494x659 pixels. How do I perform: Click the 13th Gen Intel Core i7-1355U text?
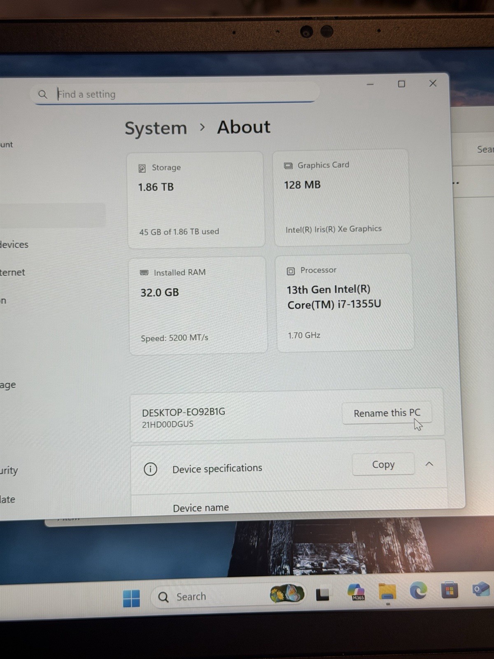[334, 297]
